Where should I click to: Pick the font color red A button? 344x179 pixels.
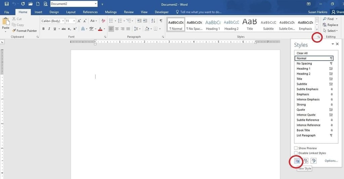coord(100,29)
